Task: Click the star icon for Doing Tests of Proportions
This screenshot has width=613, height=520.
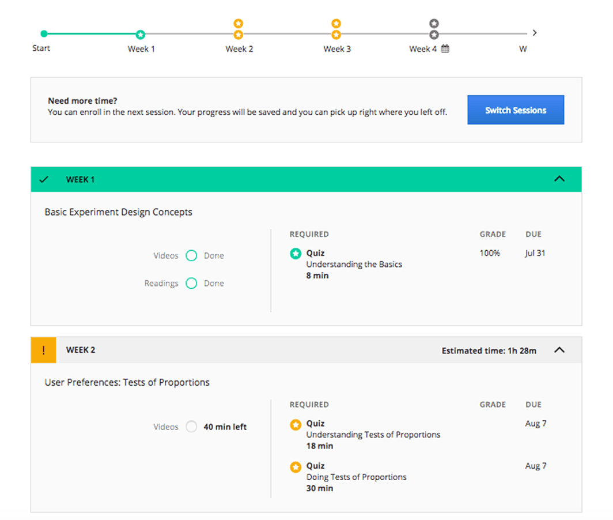Action: pyautogui.click(x=296, y=467)
